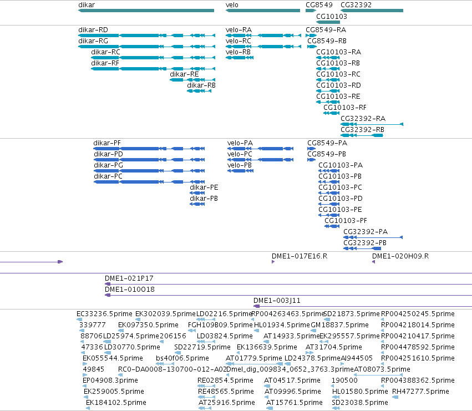Select transcript CG10103-RA
Viewport: 472px width, 411px height.
pos(328,58)
